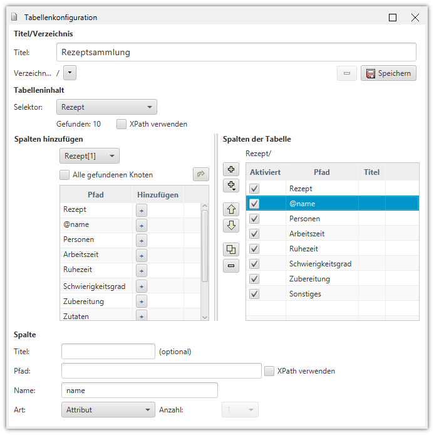Screen dimensions: 434x435
Task: Move selected column down with arrow icon
Action: 231,226
